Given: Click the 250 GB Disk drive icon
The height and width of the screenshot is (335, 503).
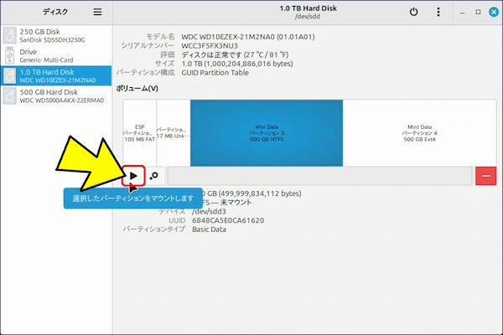Looking at the screenshot, I should pos(8,34).
